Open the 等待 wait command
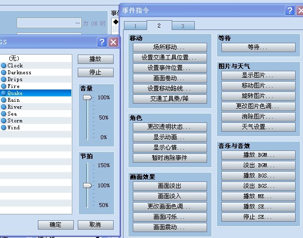303x238 pixels. (x=258, y=47)
